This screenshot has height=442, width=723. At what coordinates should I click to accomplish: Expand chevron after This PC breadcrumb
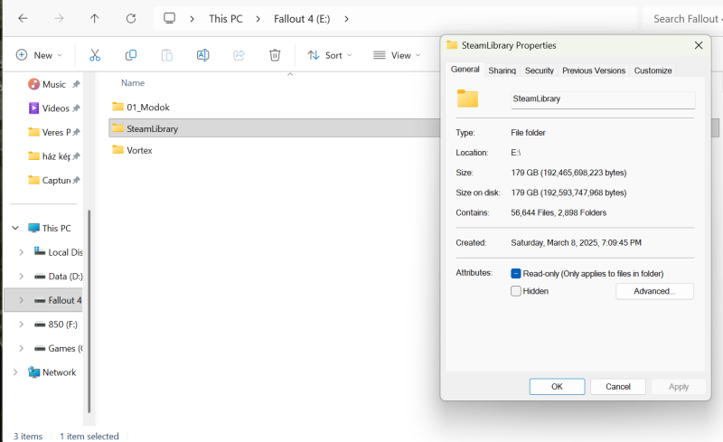(258, 19)
